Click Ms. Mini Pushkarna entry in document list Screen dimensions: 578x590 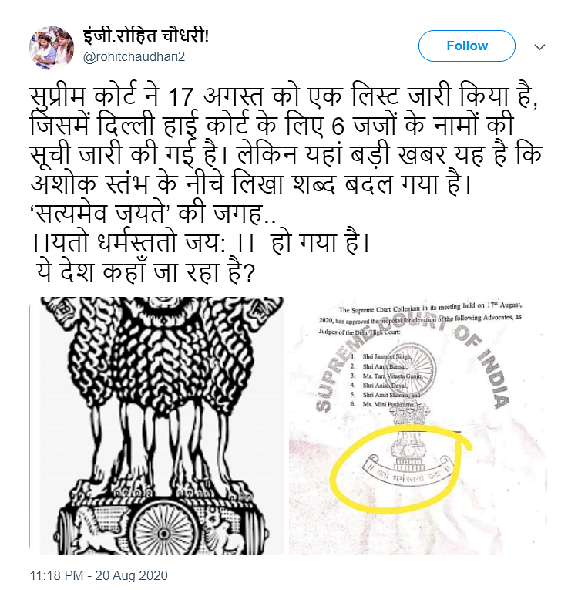point(388,404)
